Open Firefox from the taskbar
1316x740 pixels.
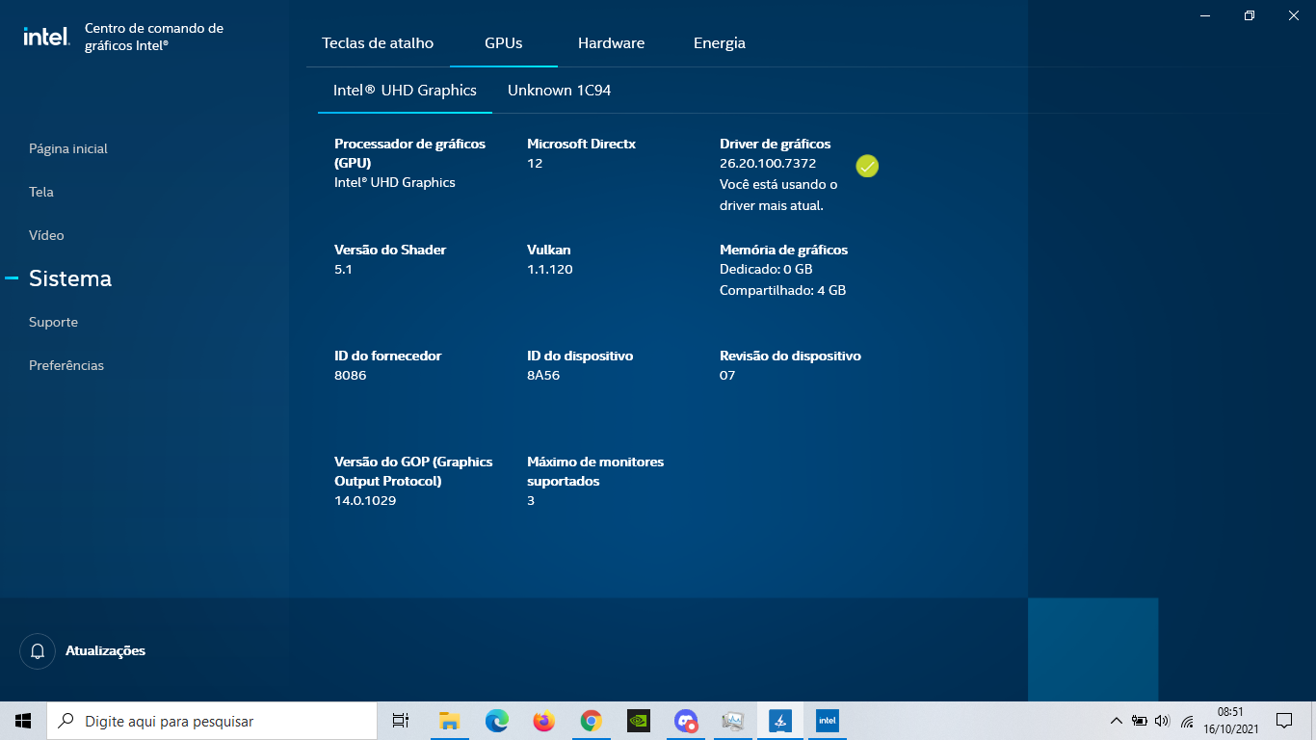(543, 721)
